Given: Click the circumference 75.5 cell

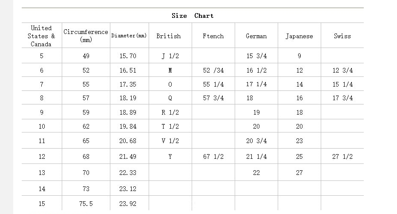Looking at the screenshot, I should click(x=86, y=204).
